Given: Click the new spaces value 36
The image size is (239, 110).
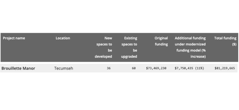Looking at the screenshot, I should [109, 69].
